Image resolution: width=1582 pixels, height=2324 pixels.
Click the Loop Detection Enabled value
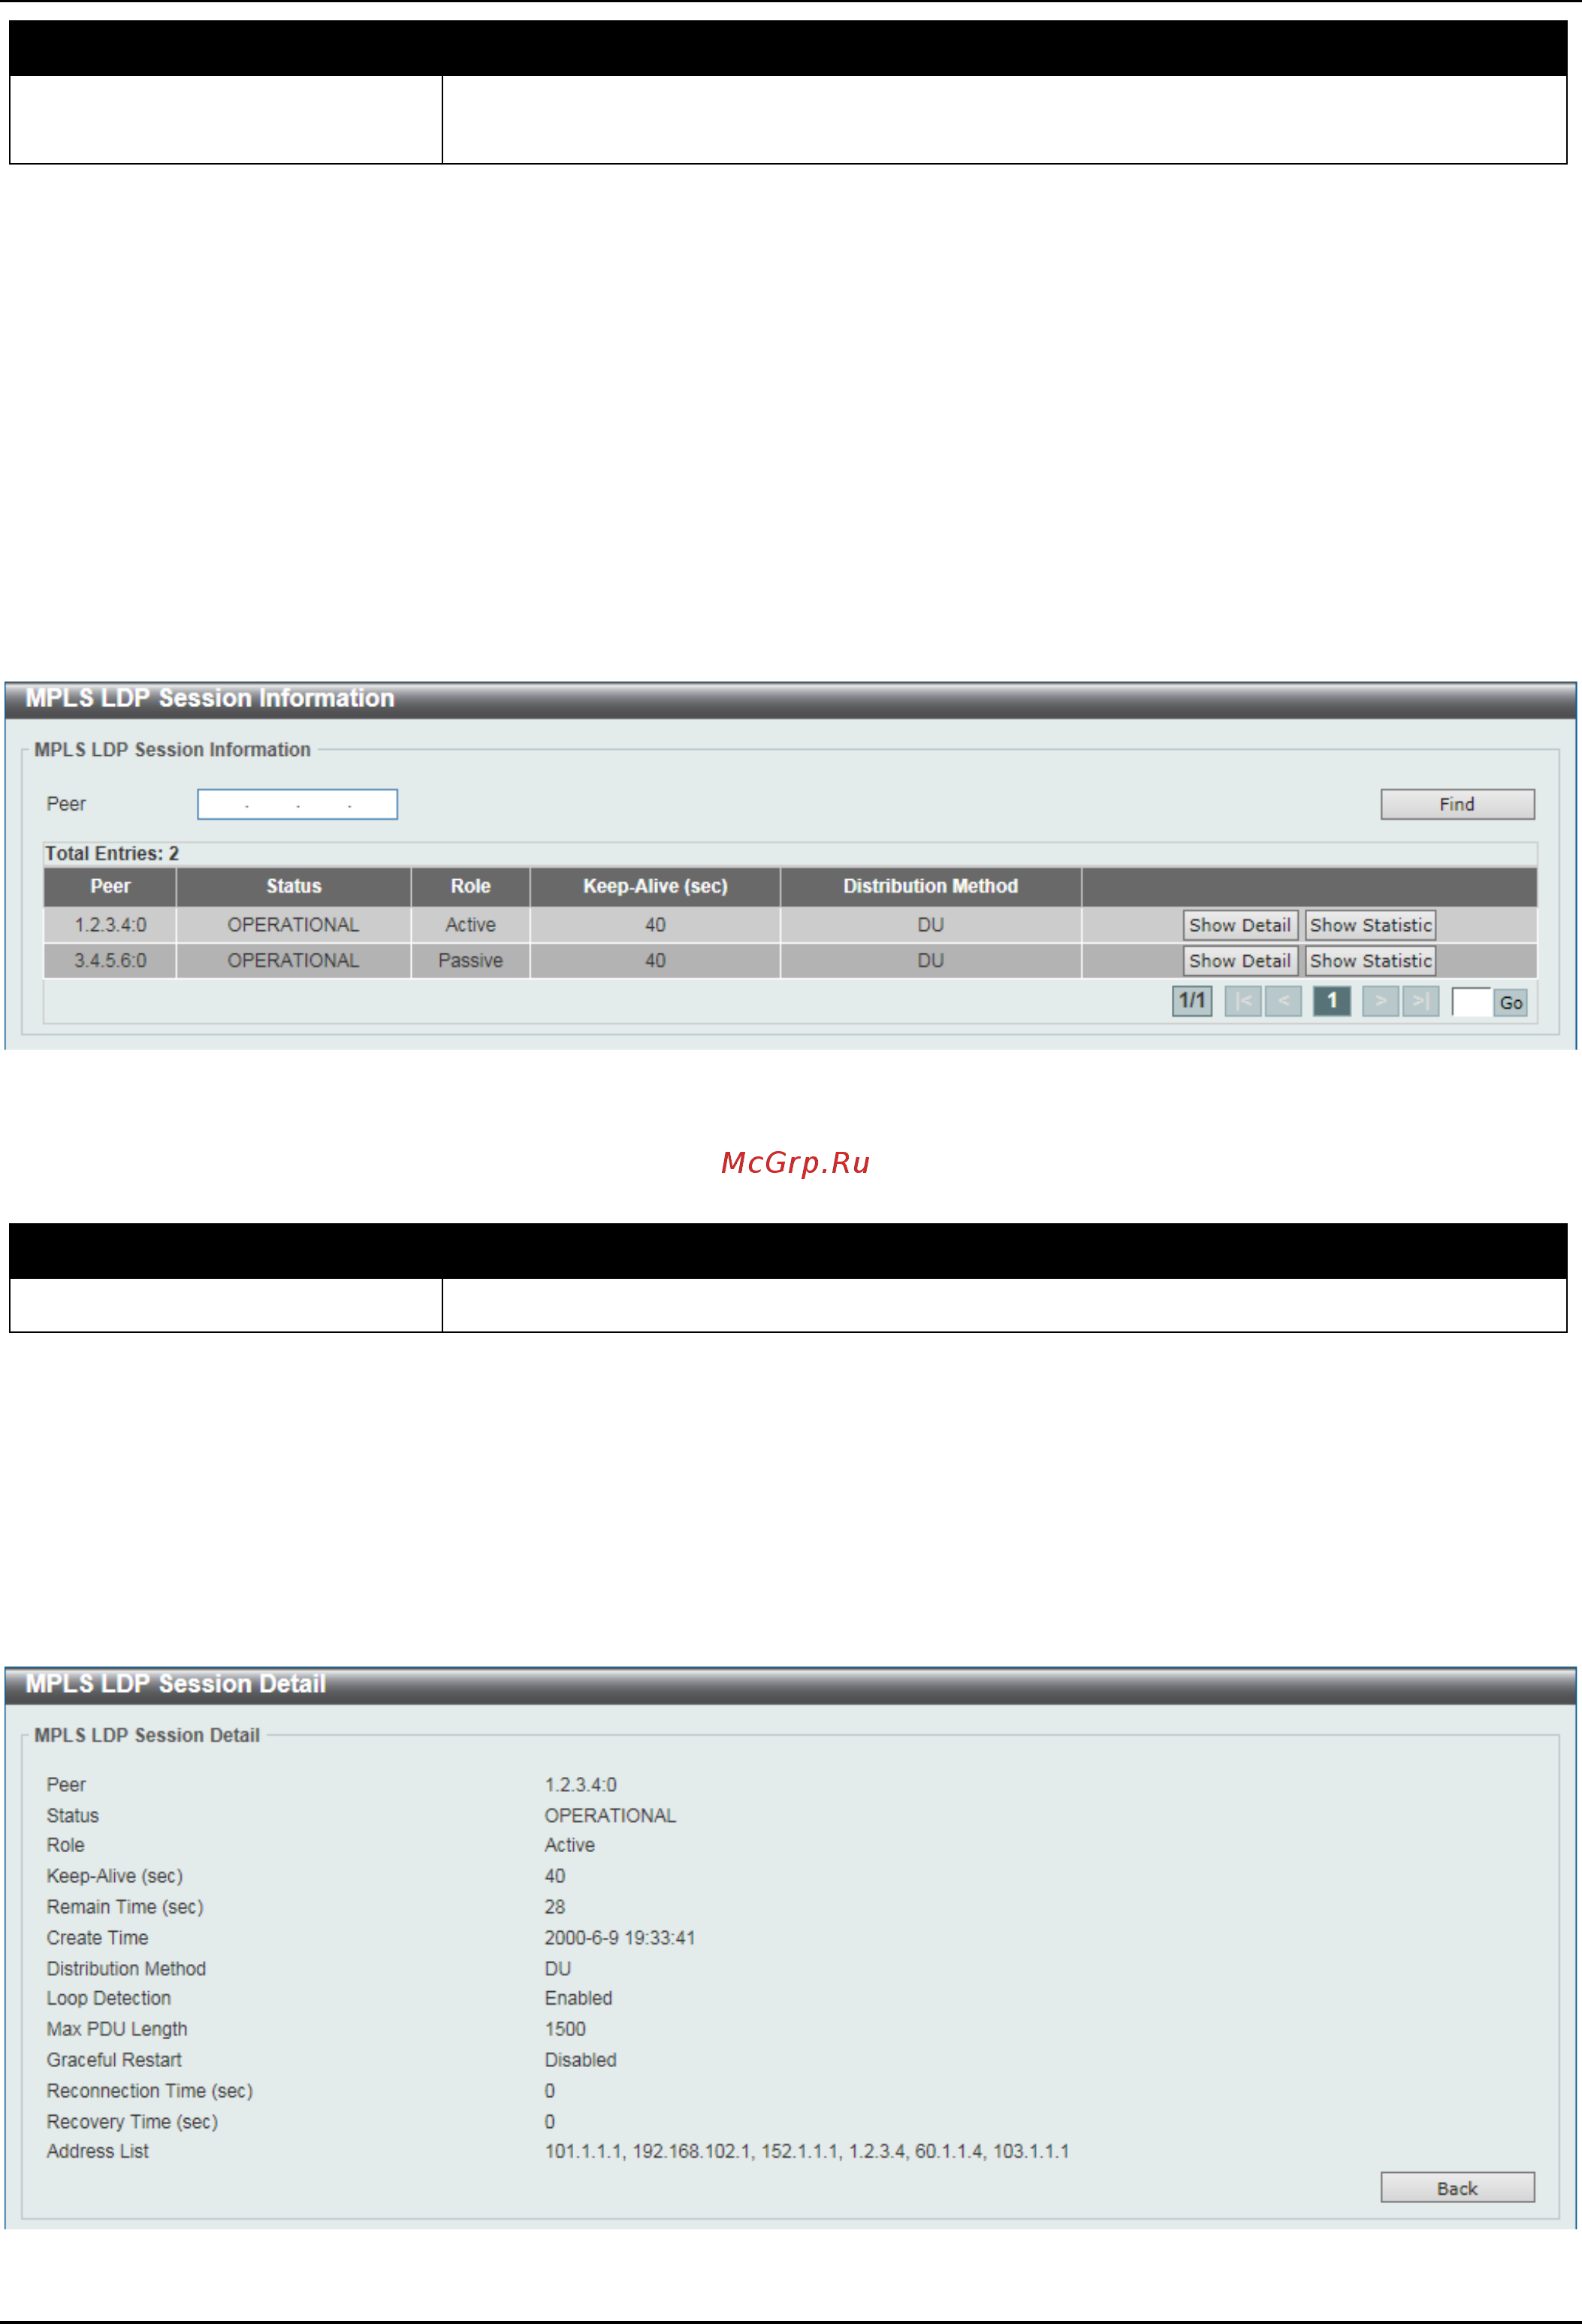[x=578, y=1998]
